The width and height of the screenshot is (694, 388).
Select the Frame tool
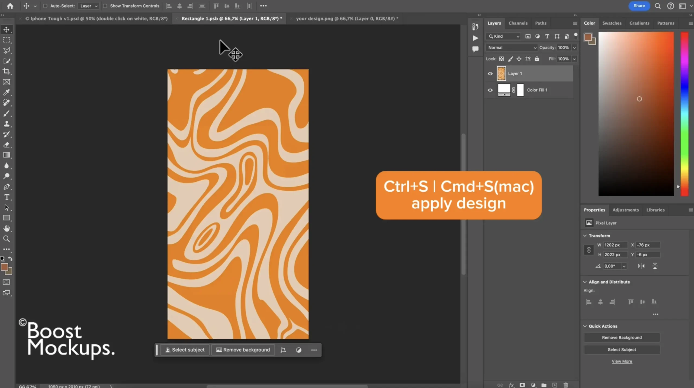pos(7,82)
